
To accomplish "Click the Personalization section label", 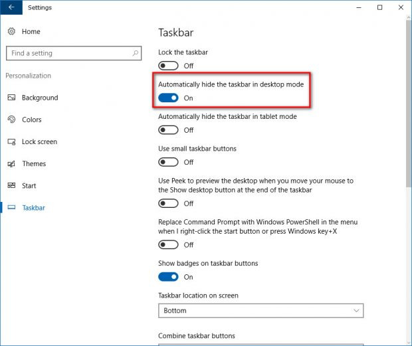I will (x=29, y=76).
